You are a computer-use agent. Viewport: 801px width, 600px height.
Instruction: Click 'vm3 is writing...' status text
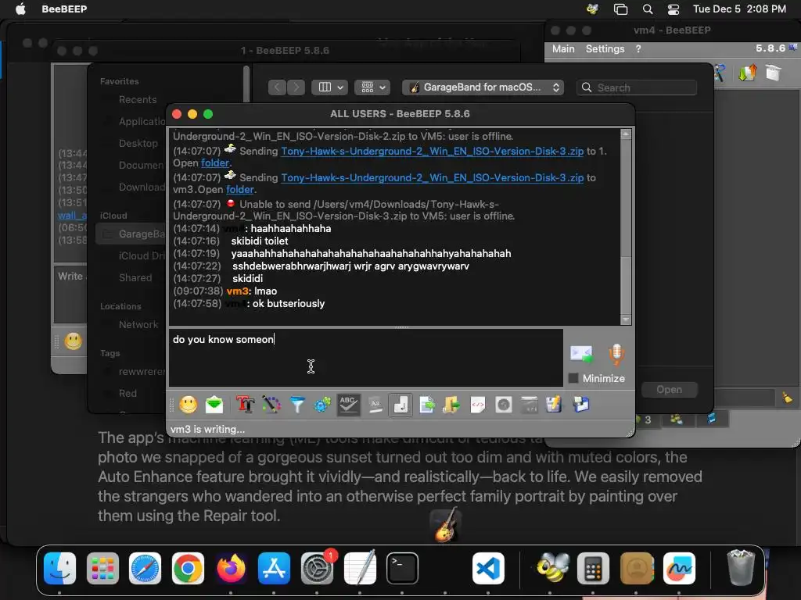[x=207, y=429]
